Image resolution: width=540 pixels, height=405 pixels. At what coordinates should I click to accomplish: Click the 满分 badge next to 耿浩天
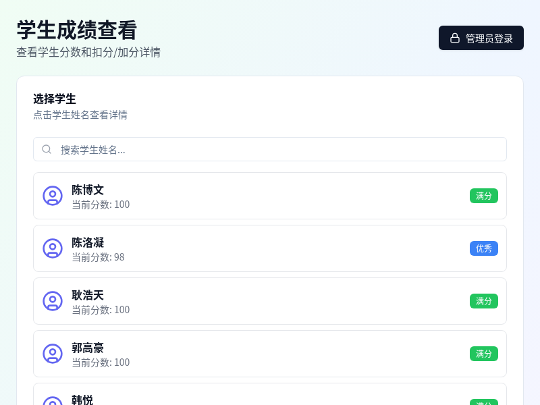[484, 301]
